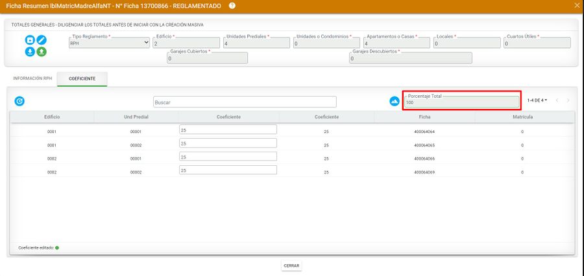Click the blue pencil edit icon
This screenshot has height=276, width=584.
(x=42, y=40)
